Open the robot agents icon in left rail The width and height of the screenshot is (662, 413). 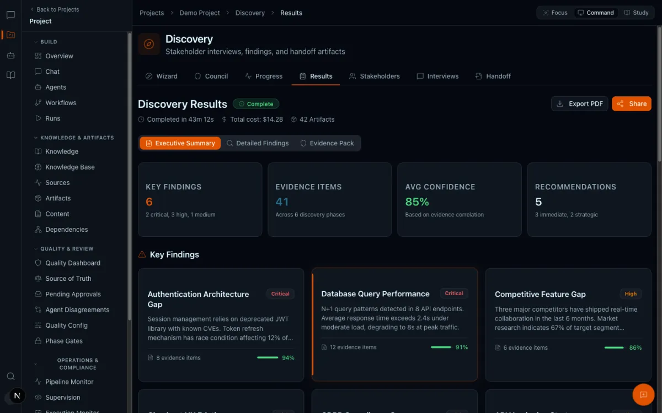[10, 55]
